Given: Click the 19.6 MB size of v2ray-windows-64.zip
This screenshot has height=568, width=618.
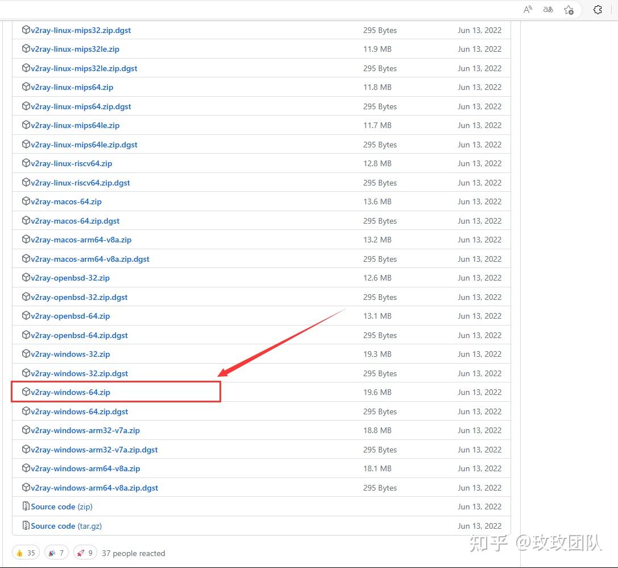Looking at the screenshot, I should tap(377, 392).
